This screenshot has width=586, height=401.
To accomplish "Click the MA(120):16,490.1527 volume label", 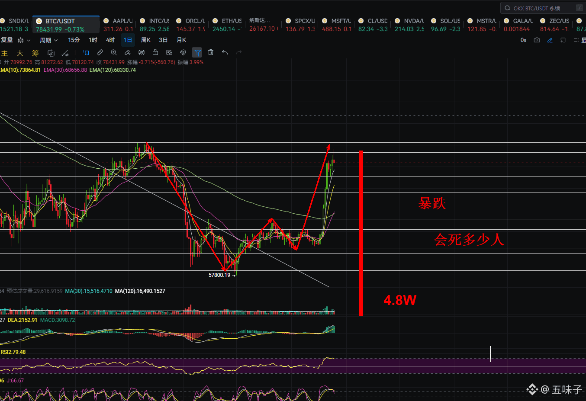I will click(x=140, y=291).
